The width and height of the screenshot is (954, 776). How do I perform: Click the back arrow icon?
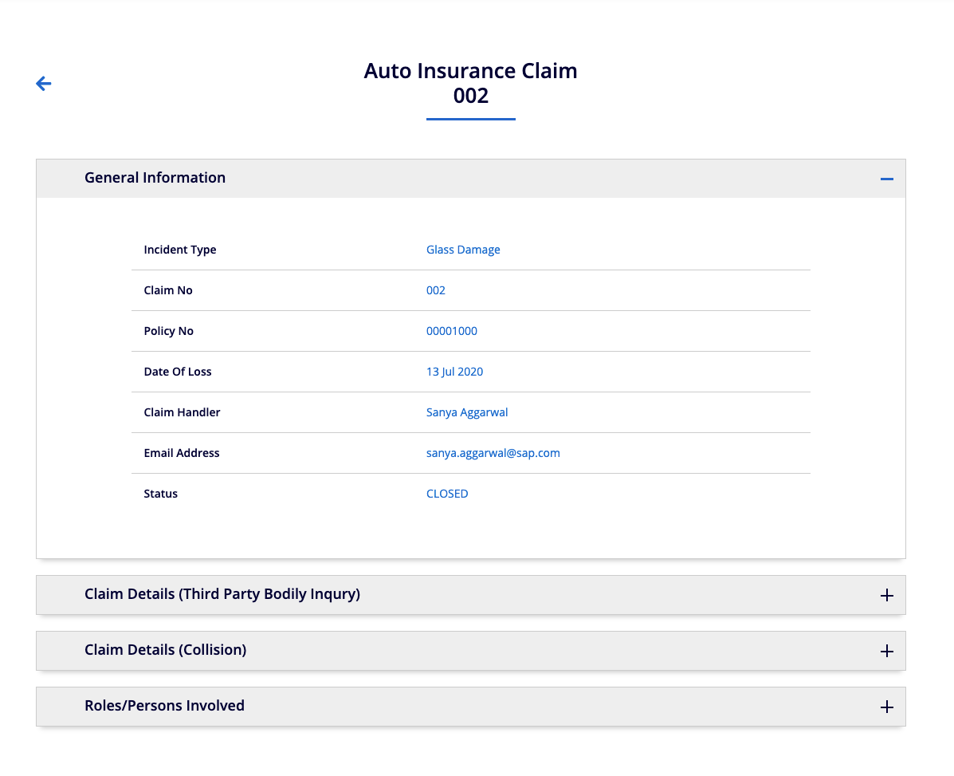[44, 84]
